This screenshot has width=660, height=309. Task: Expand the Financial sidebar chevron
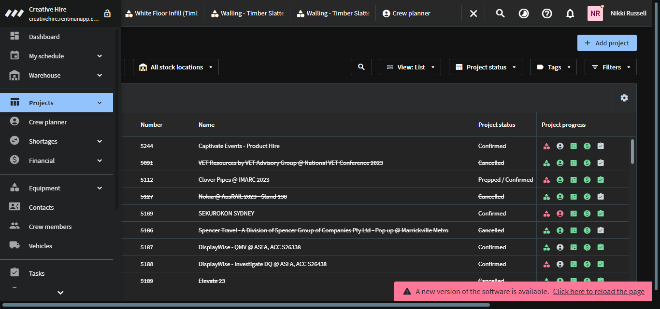pos(100,161)
